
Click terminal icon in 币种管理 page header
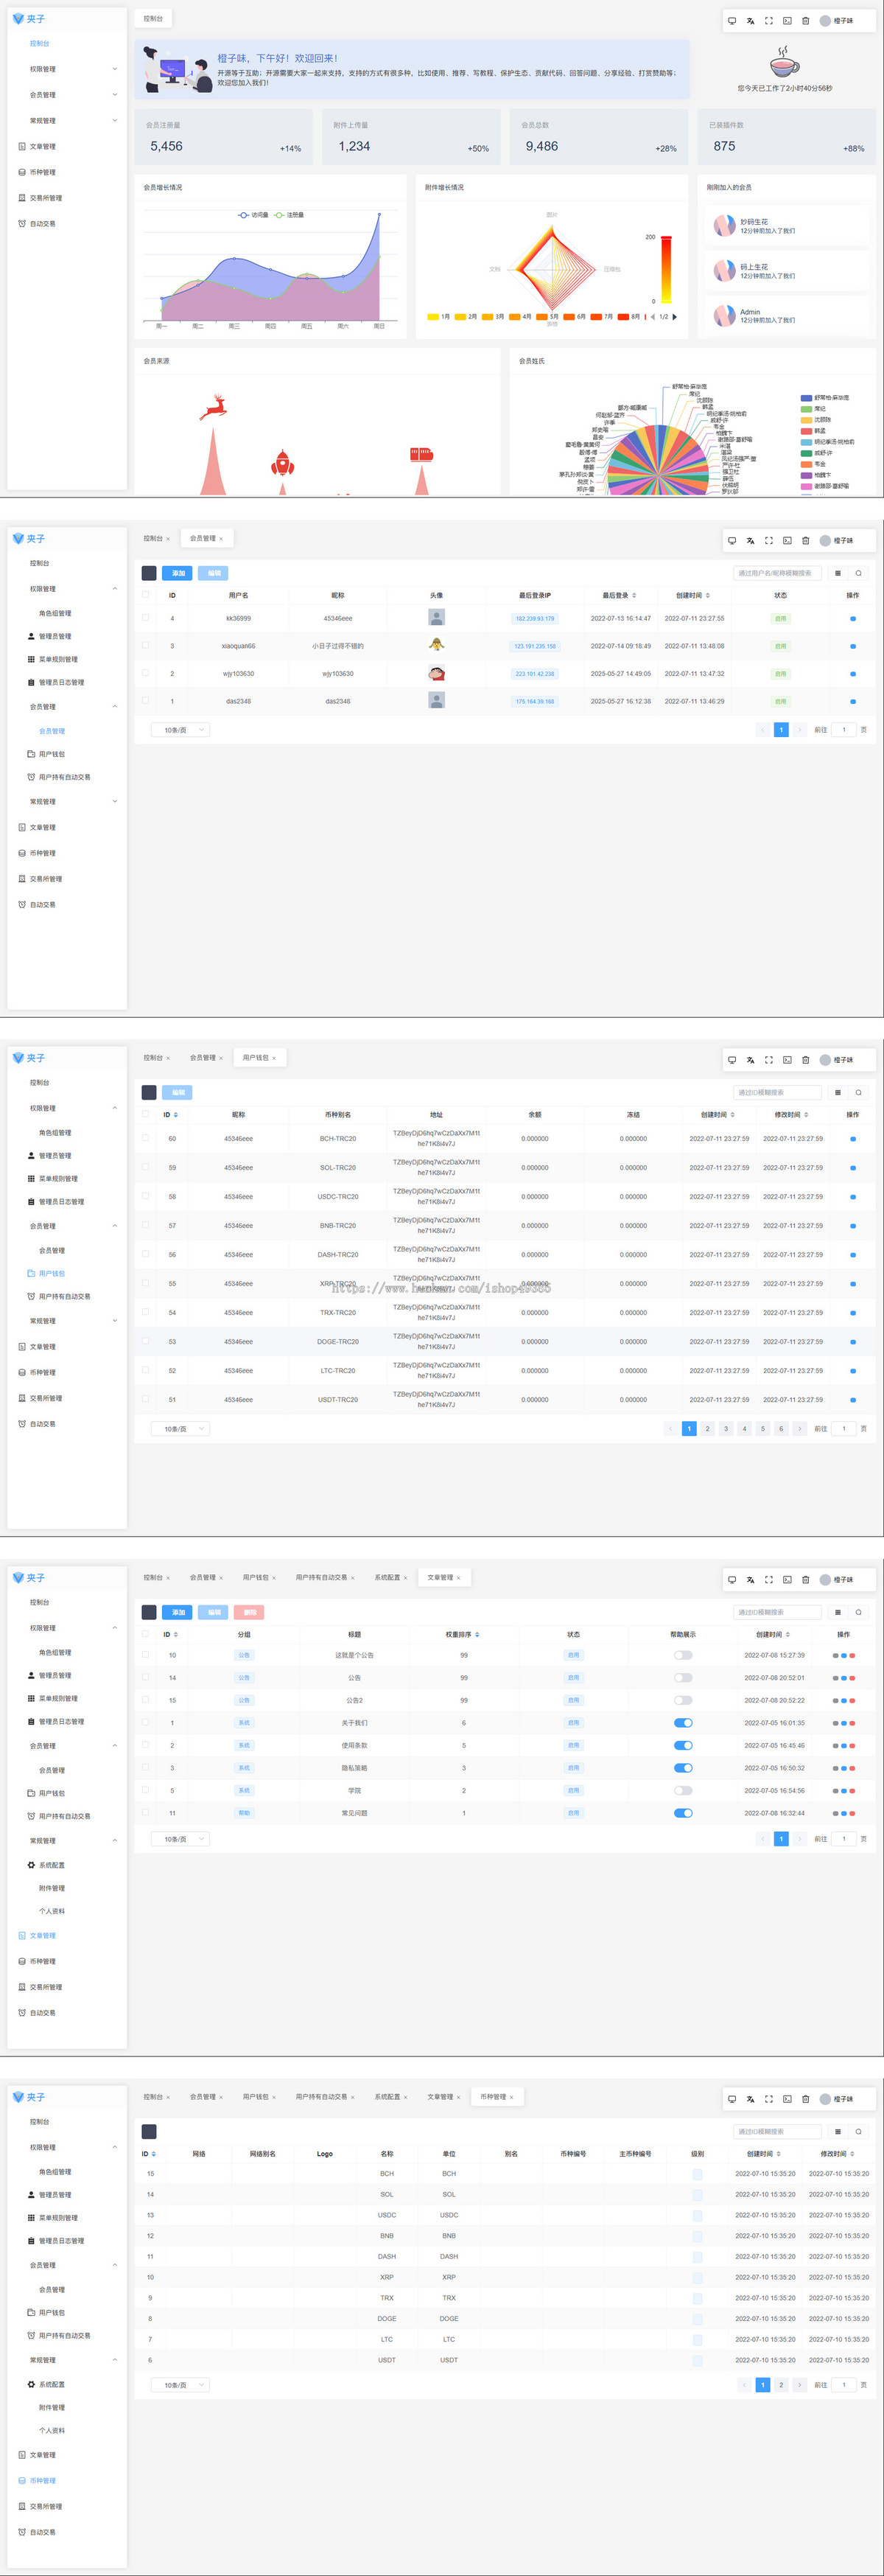pos(787,2098)
